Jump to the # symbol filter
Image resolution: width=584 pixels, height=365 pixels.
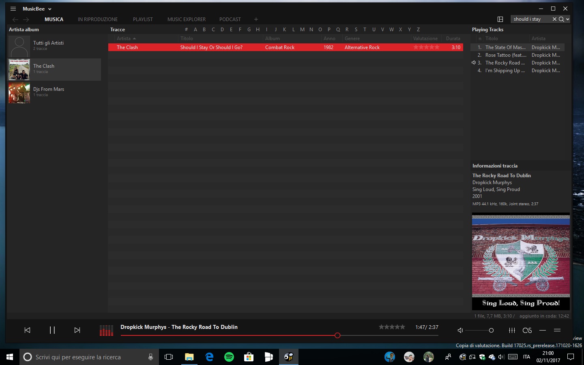pos(186,30)
